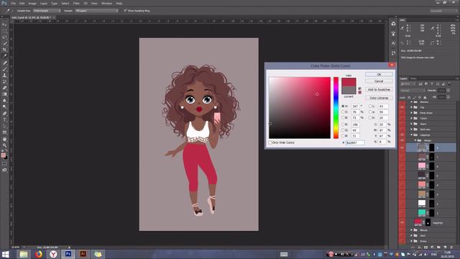Expand the Tshirt group
This screenshot has height=259, width=460.
point(412,118)
